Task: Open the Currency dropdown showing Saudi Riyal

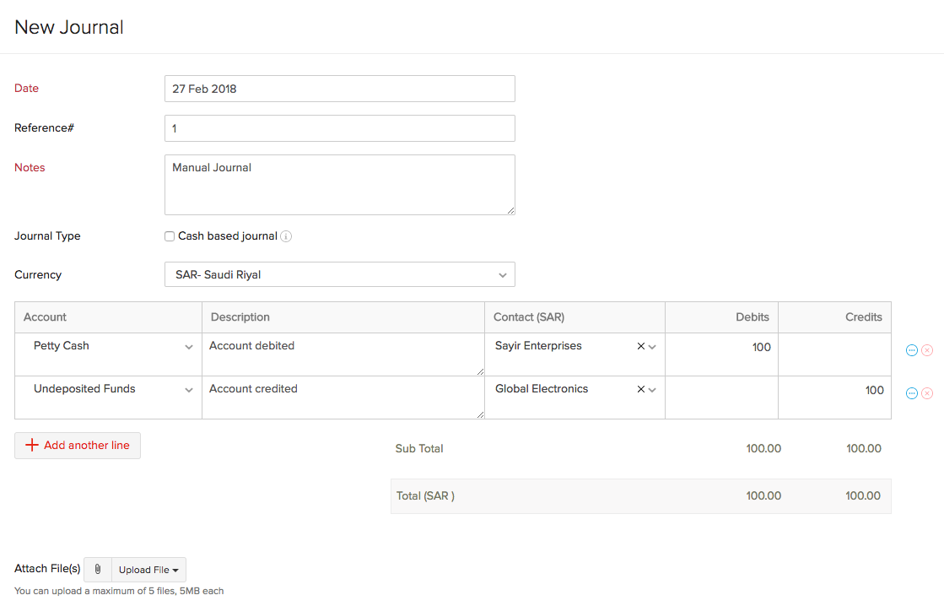Action: point(339,274)
